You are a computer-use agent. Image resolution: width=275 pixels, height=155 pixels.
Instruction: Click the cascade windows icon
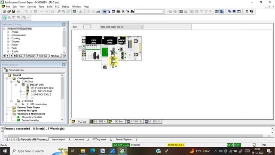coord(229,12)
